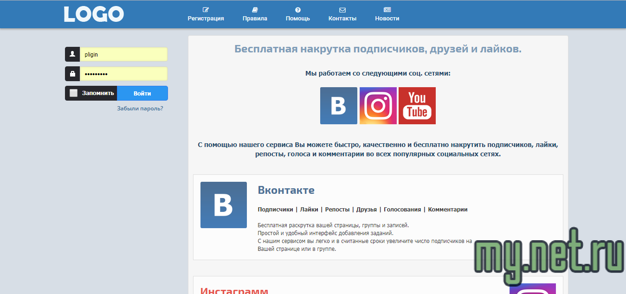Click the user icon beside the login field
Screen dimensions: 626x294
(x=72, y=54)
